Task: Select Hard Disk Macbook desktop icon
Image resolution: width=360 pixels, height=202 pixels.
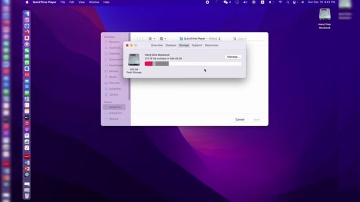Action: point(325,19)
